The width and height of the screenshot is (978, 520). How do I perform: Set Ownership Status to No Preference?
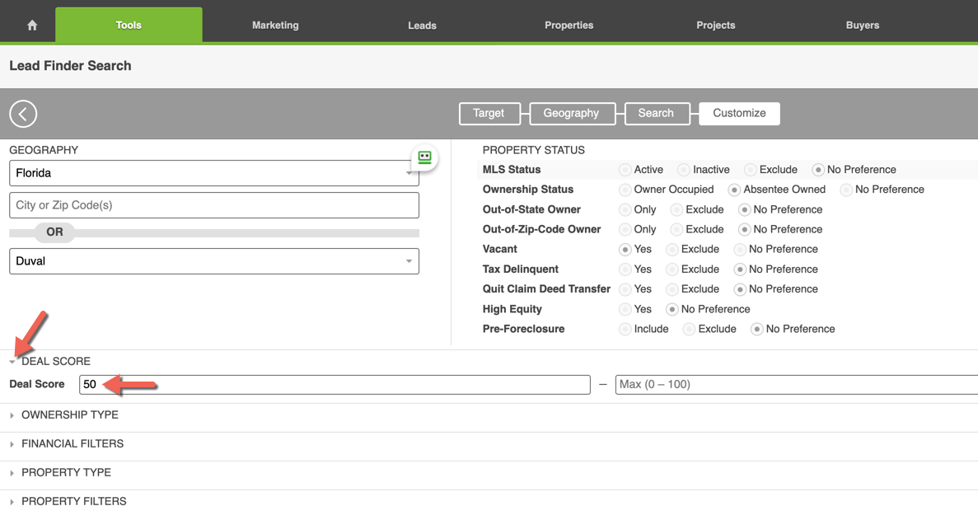tap(846, 190)
